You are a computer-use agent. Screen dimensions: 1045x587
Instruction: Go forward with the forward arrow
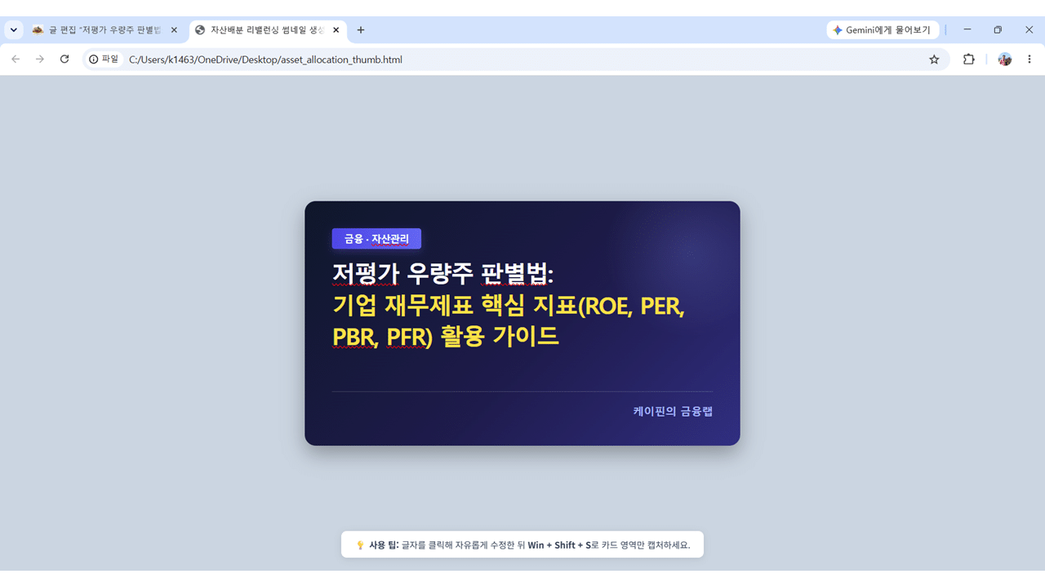[x=40, y=60]
